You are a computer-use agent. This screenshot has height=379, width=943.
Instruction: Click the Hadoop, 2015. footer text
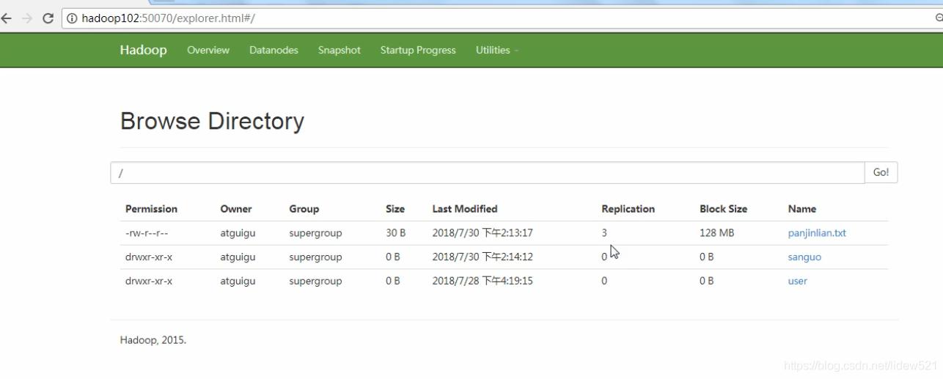click(153, 340)
